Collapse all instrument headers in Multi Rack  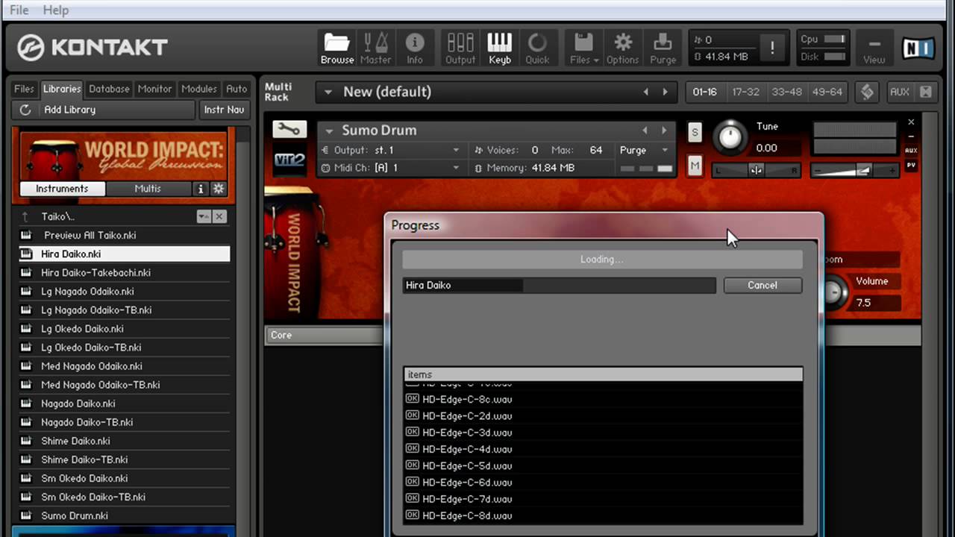coord(926,92)
